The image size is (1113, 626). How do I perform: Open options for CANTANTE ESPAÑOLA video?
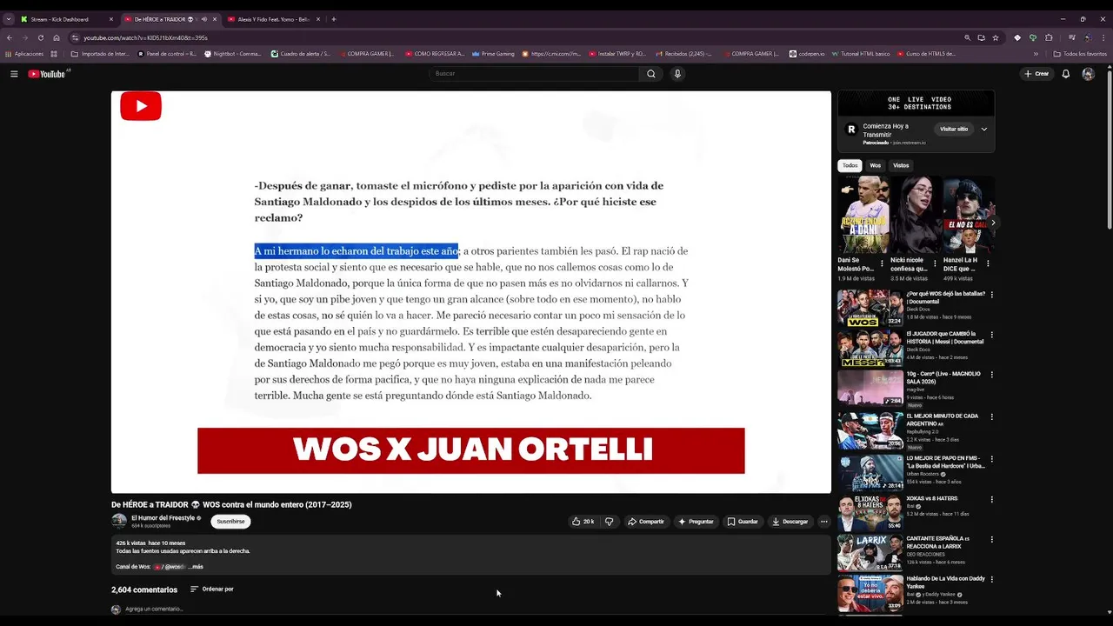991,540
